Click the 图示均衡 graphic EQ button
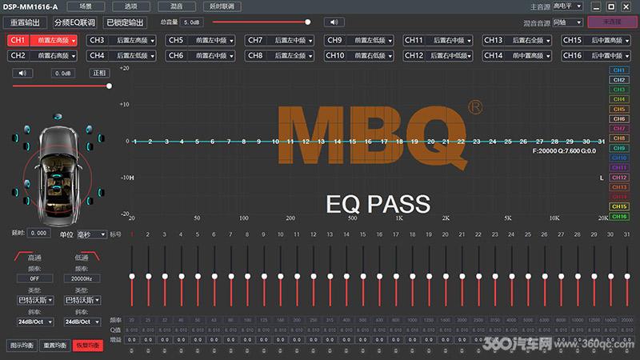 (x=22, y=346)
